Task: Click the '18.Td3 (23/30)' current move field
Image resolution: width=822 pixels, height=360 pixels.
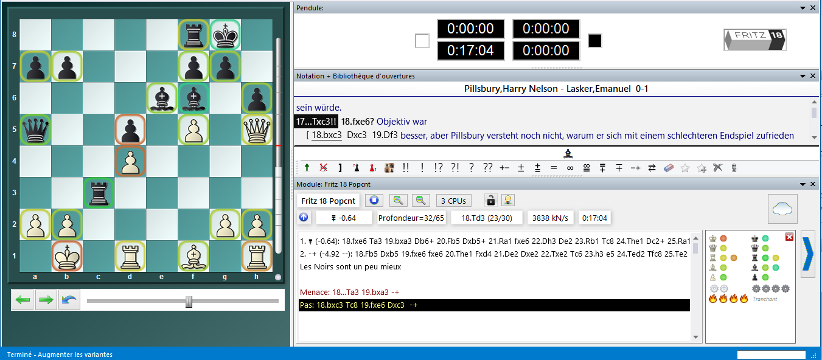Action: tap(487, 218)
